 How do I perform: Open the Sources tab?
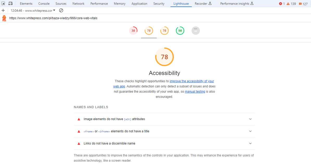(x=61, y=4)
